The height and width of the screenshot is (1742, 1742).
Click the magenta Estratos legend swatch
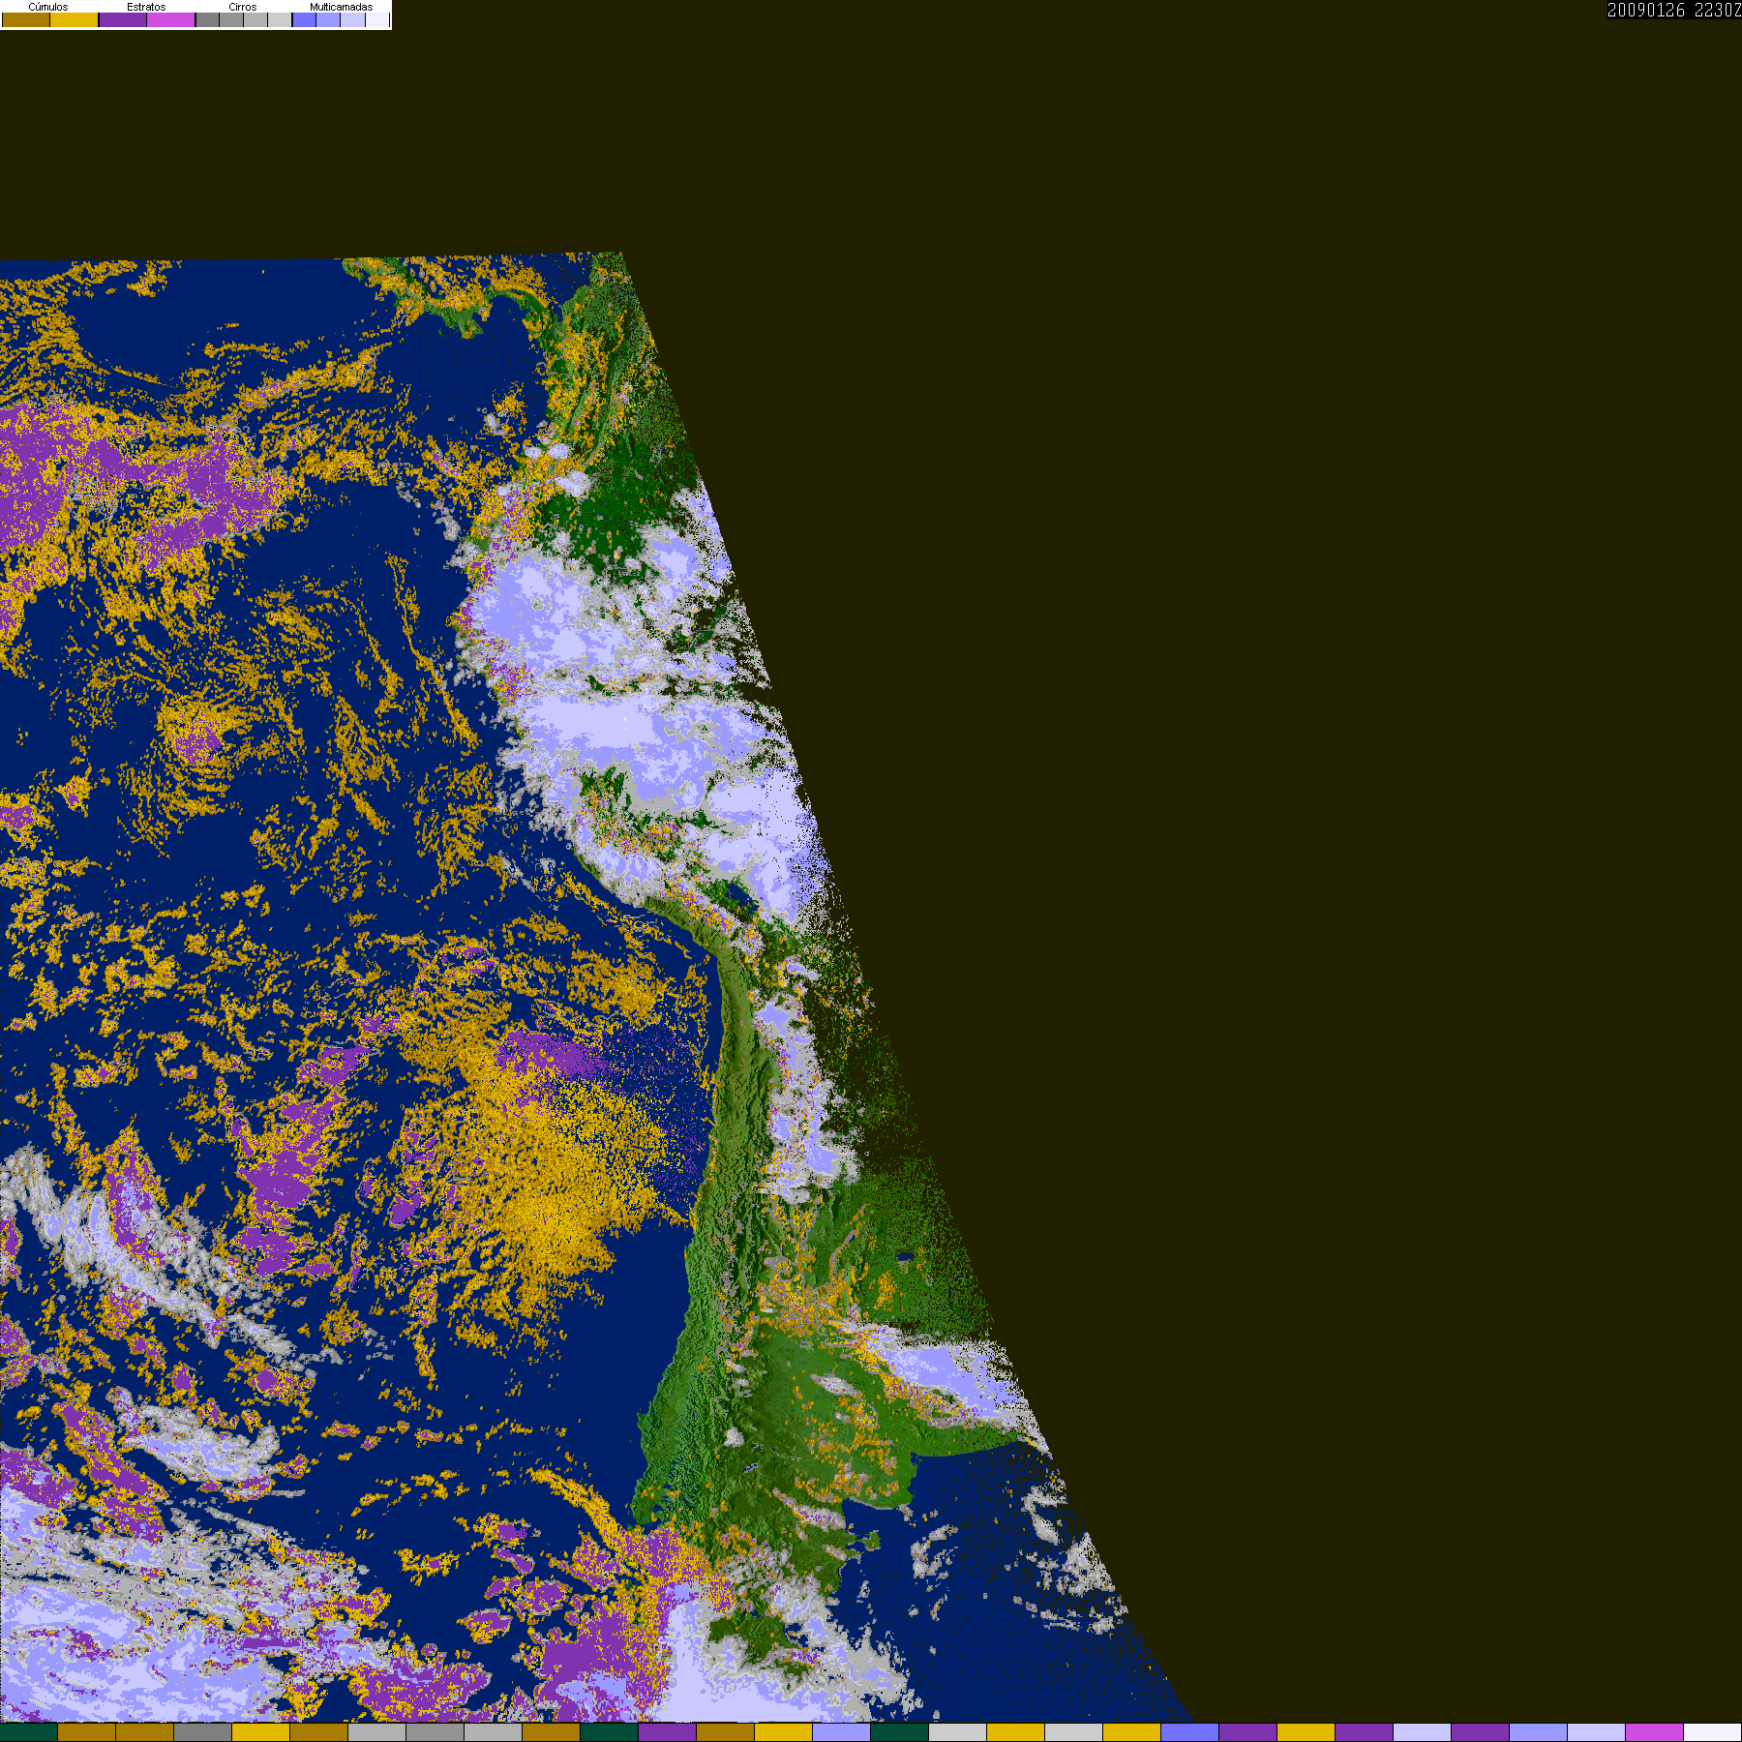170,19
